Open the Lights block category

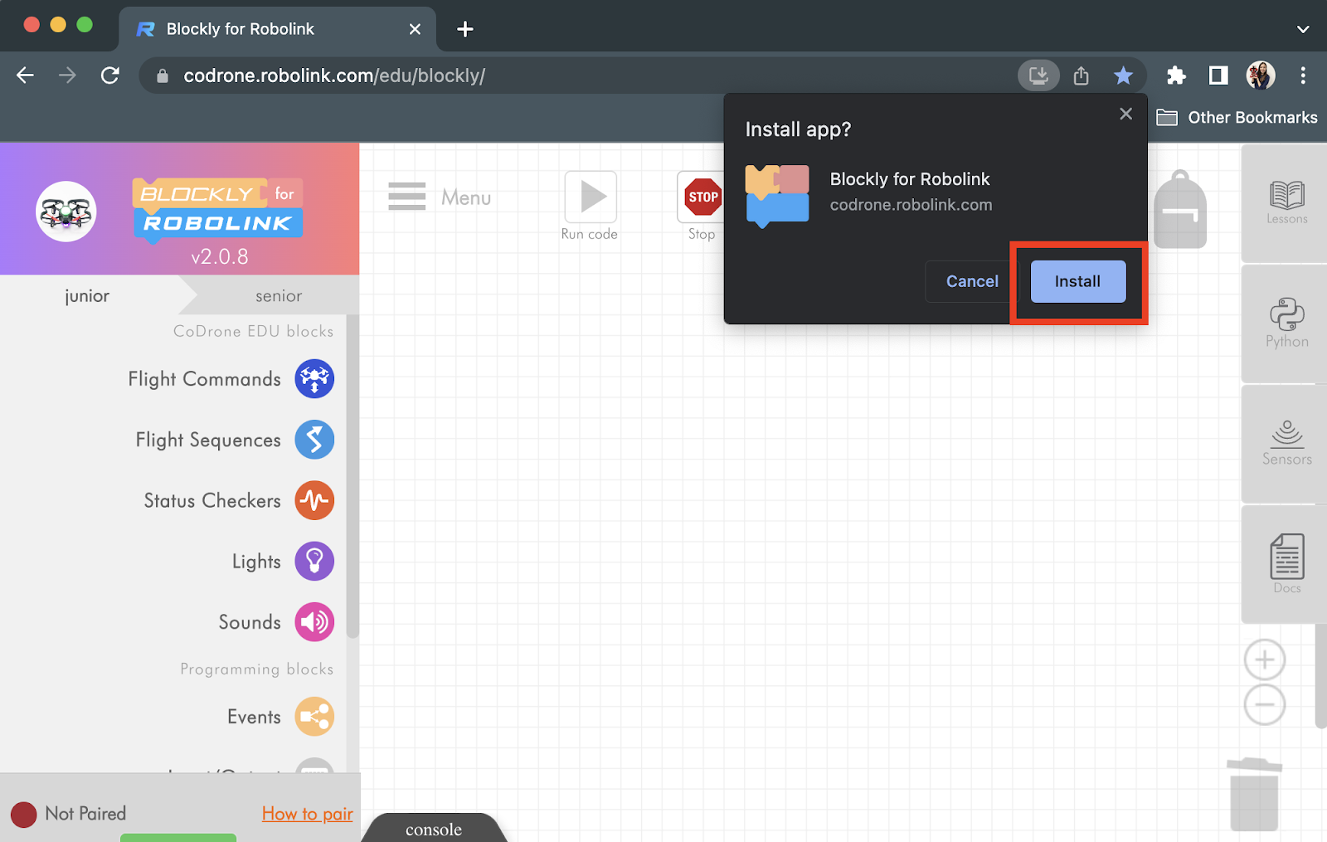[x=283, y=562]
